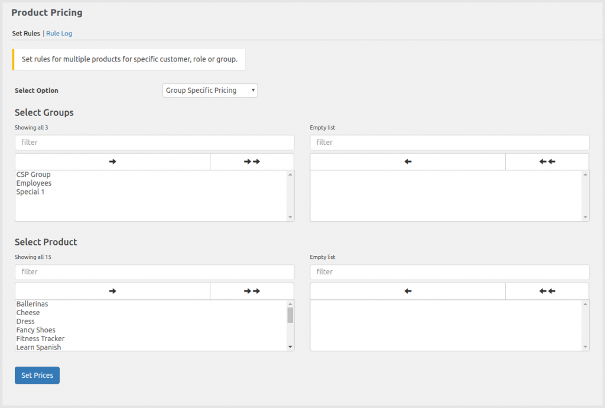Pick Fitness Tracker in product list

coord(40,339)
